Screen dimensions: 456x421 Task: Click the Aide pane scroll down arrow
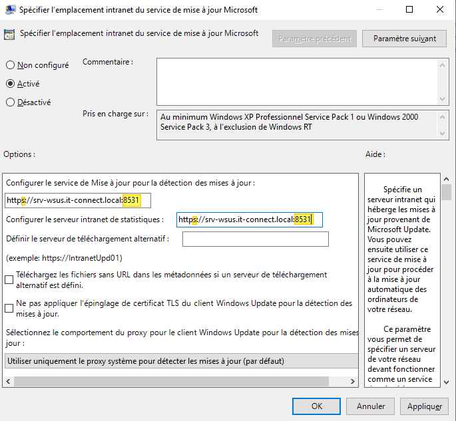click(446, 382)
